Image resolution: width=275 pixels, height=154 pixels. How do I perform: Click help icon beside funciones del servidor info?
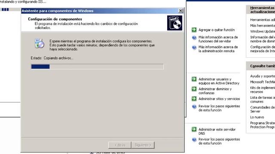[194, 38]
